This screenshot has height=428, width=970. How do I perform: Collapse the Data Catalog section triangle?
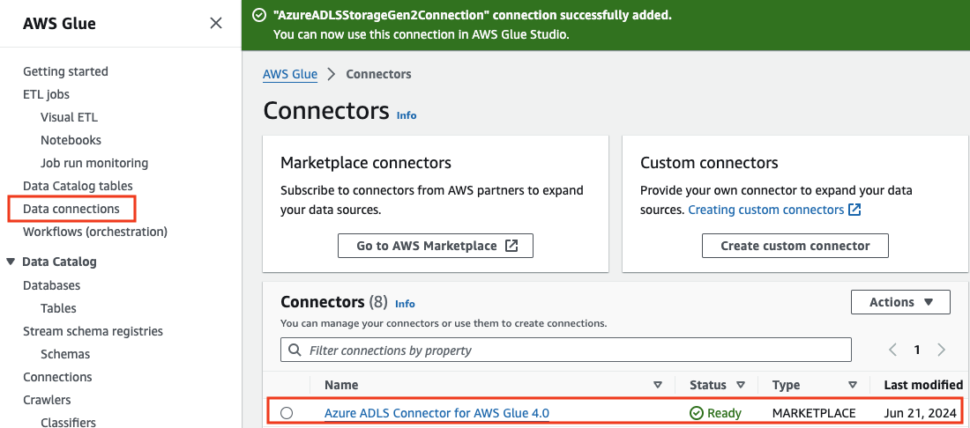tap(11, 262)
